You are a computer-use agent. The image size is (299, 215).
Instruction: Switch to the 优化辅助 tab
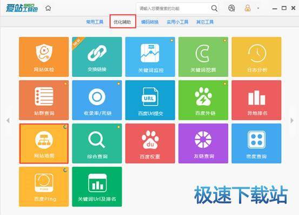(x=122, y=22)
